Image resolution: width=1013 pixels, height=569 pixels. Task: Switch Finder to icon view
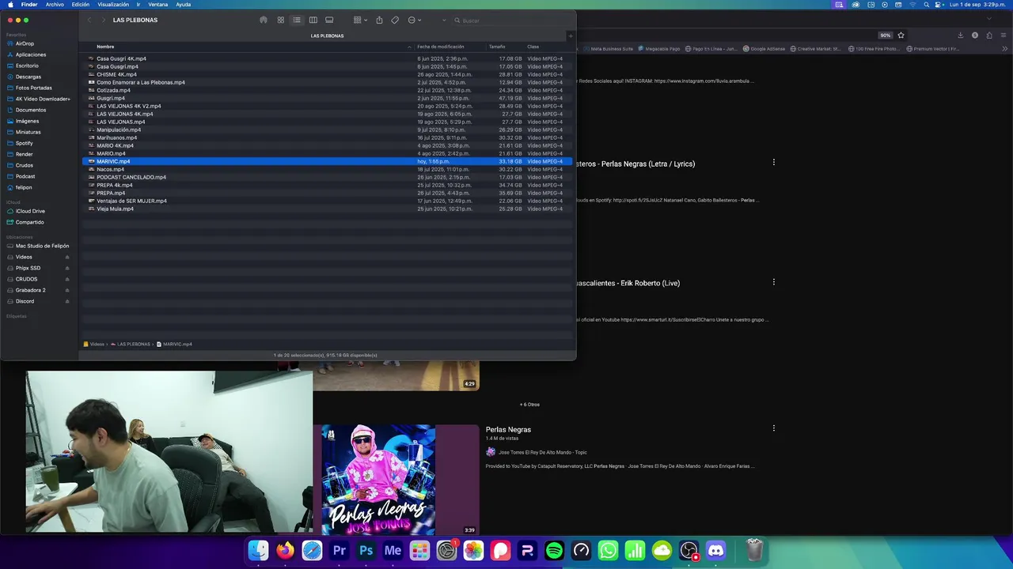[280, 20]
